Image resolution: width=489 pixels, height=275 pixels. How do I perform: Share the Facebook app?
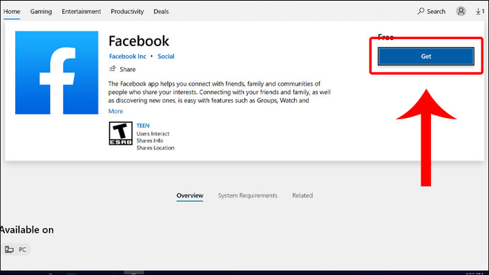point(122,69)
